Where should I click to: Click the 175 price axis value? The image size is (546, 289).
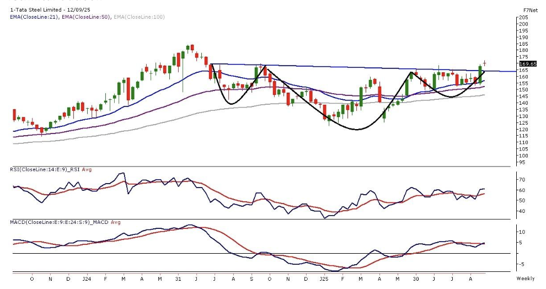coord(523,57)
